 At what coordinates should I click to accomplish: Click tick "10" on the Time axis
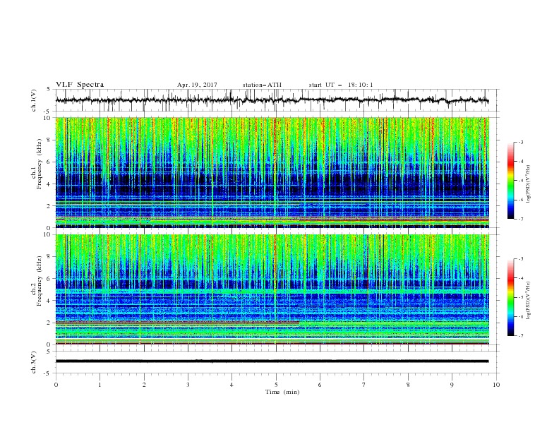pos(496,385)
